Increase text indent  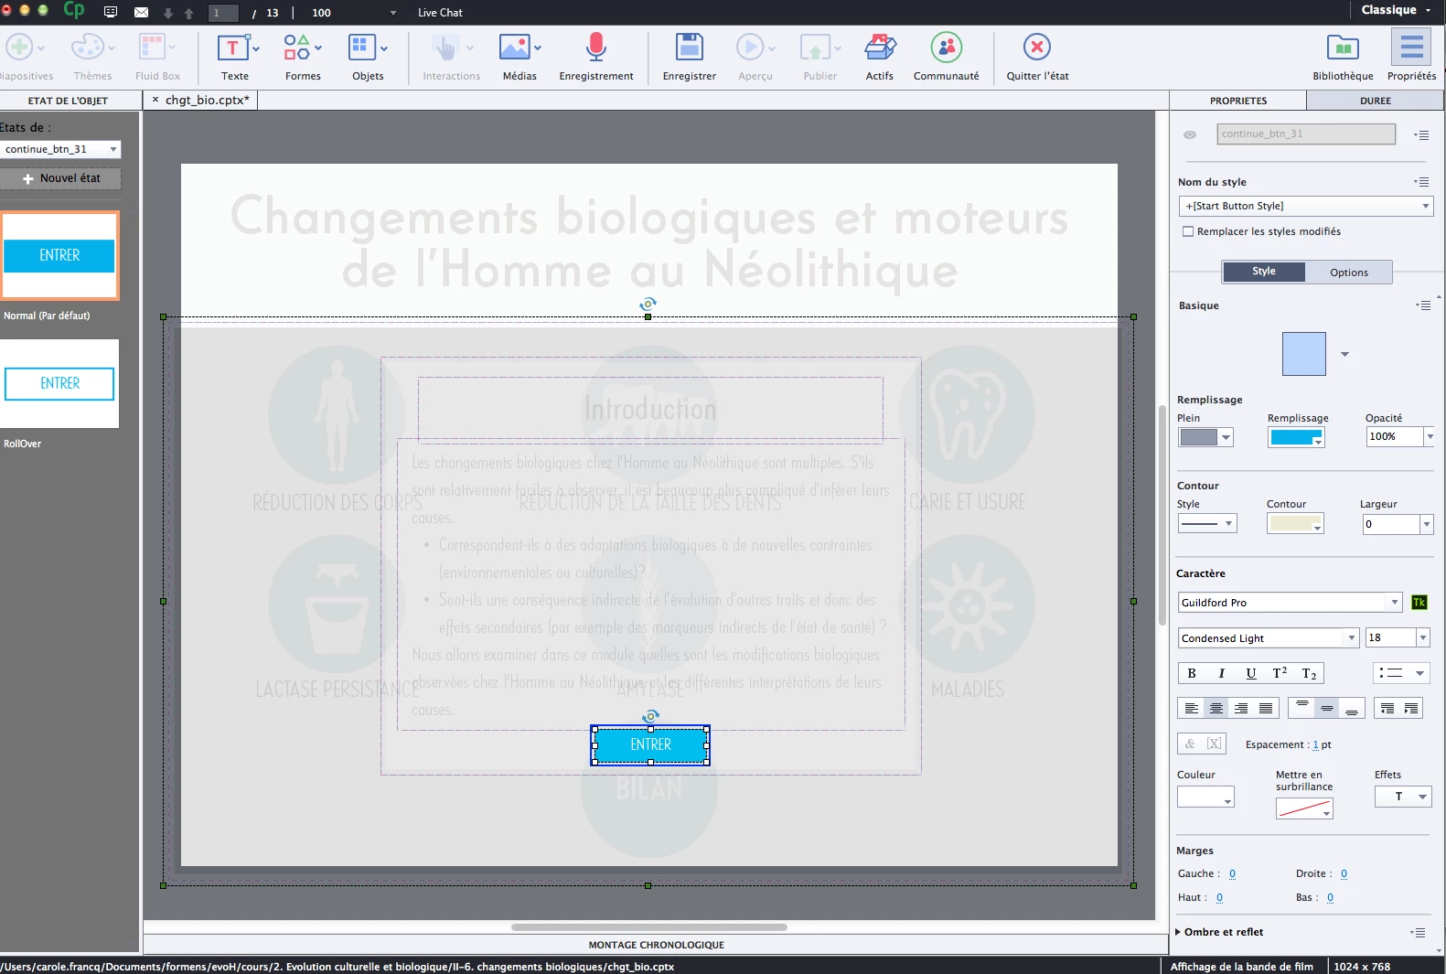[x=1411, y=708]
